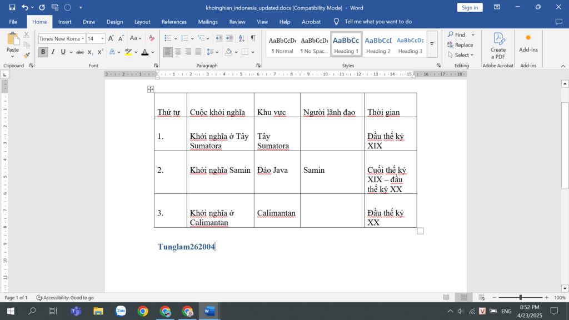This screenshot has width=569, height=320.
Task: Click the font color red A
Action: tap(145, 52)
